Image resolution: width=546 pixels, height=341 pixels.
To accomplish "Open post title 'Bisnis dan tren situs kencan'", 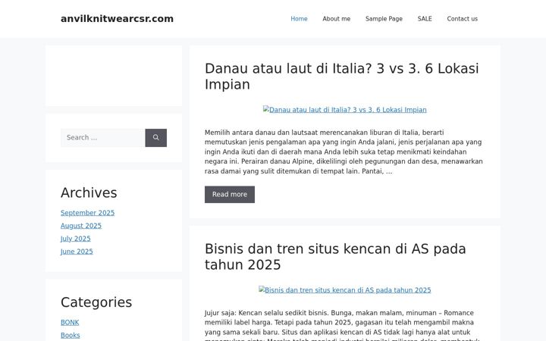I will tap(335, 257).
